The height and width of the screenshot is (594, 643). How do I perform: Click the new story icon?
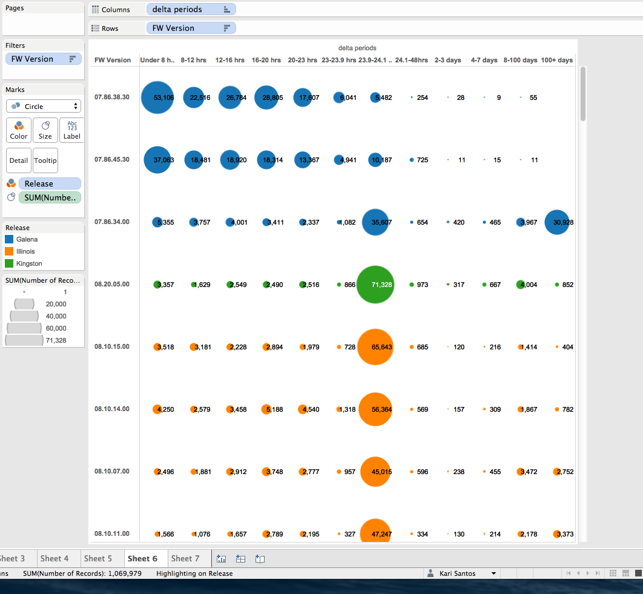coord(260,559)
